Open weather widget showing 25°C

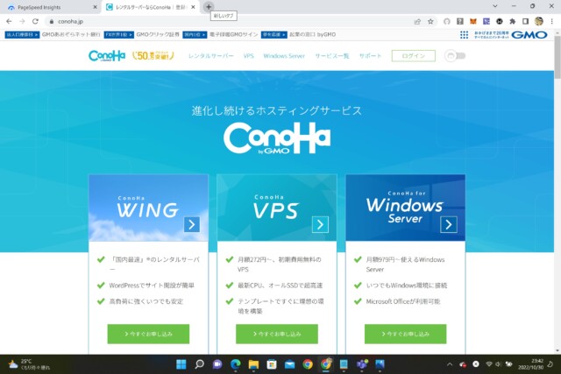29,364
